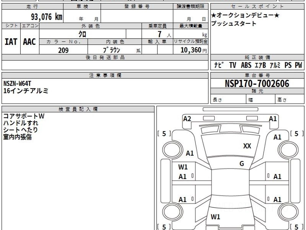Select the 16インチアルミ note

(x=26, y=90)
